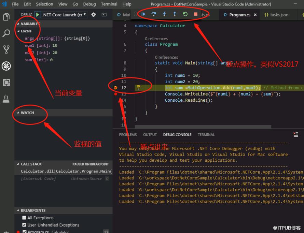Enable the All Exceptions breakpoint checkbox
The width and height of the screenshot is (304, 233).
pos(24,218)
